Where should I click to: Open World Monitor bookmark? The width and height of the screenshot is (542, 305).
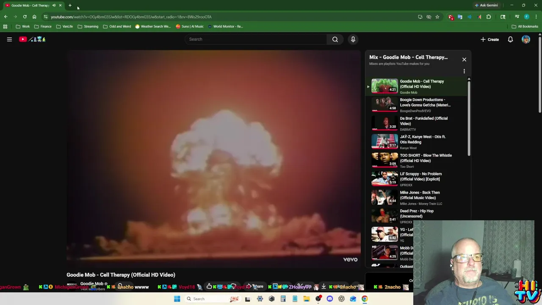pos(225,26)
